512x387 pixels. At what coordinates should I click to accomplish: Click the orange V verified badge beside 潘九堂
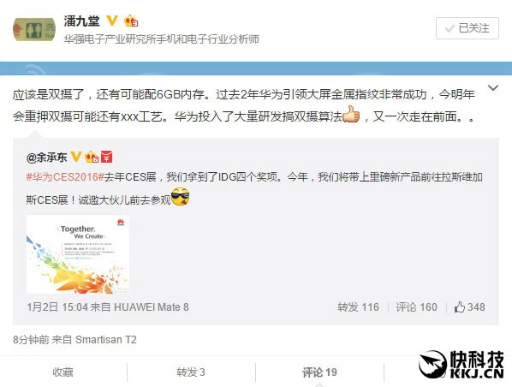[x=112, y=21]
